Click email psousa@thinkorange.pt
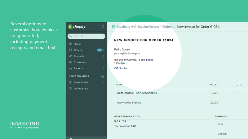Image resolution: width=248 pixels, height=139 pixels. [127, 53]
